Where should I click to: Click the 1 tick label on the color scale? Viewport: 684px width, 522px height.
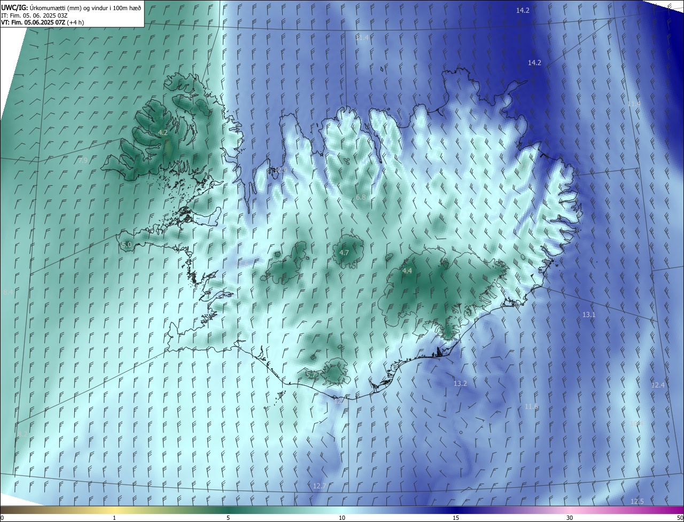[x=114, y=518]
